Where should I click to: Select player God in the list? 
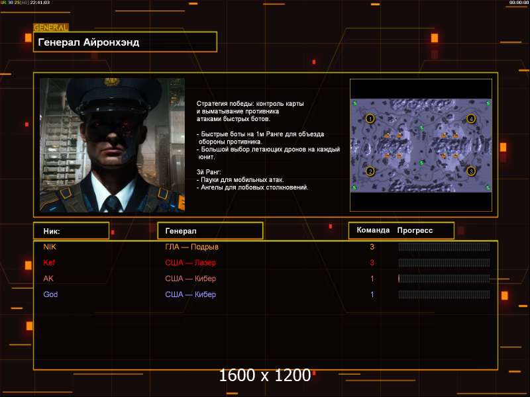point(50,294)
